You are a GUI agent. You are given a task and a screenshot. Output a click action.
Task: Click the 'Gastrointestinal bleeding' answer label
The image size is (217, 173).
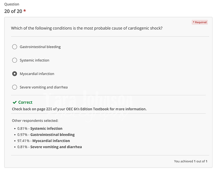[x=40, y=47]
